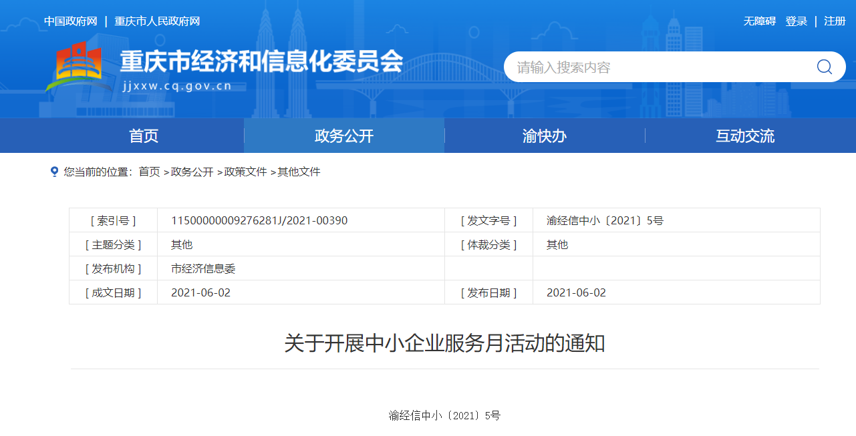Viewport: 856px width, 436px height.
Task: Click the 注册 register link
Action: click(835, 21)
